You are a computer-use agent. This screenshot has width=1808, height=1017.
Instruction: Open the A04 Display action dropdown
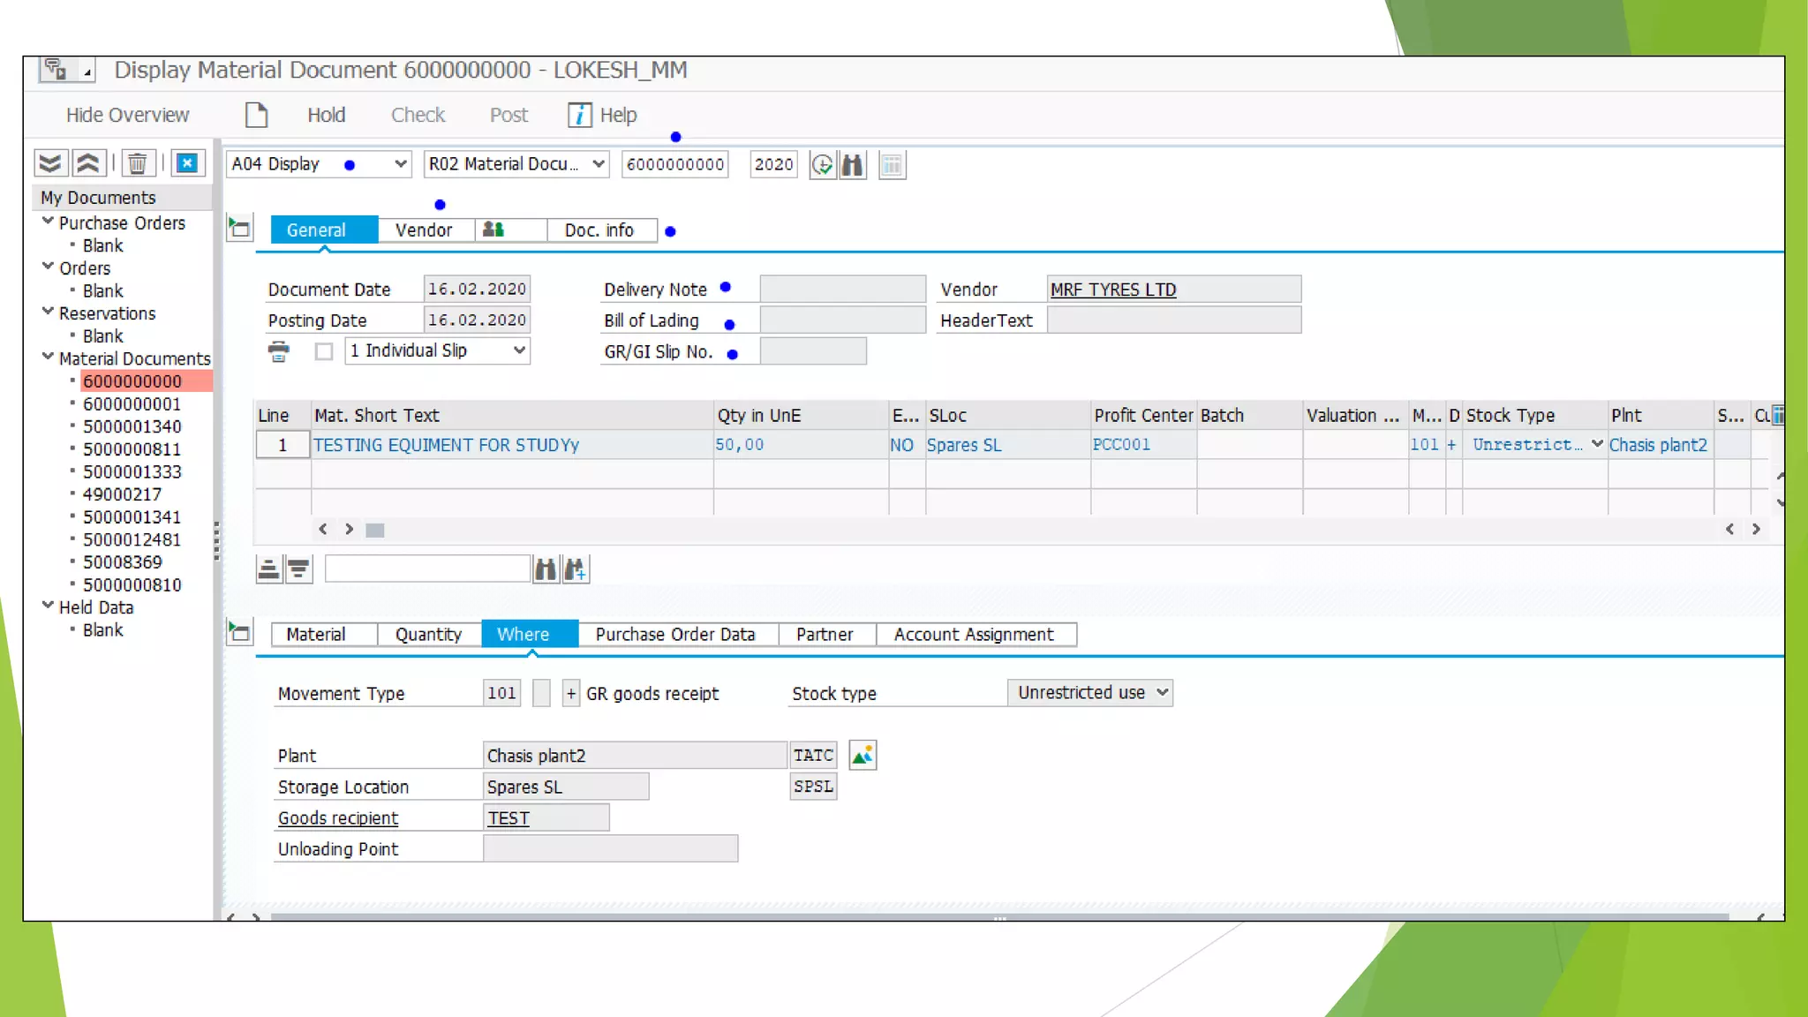[x=400, y=164]
